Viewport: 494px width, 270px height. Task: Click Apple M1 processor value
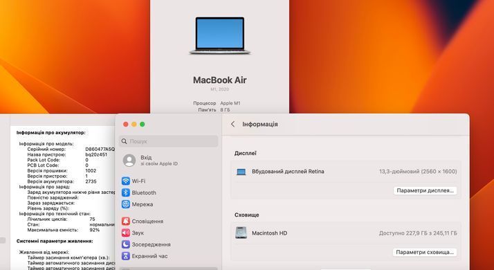(x=230, y=103)
